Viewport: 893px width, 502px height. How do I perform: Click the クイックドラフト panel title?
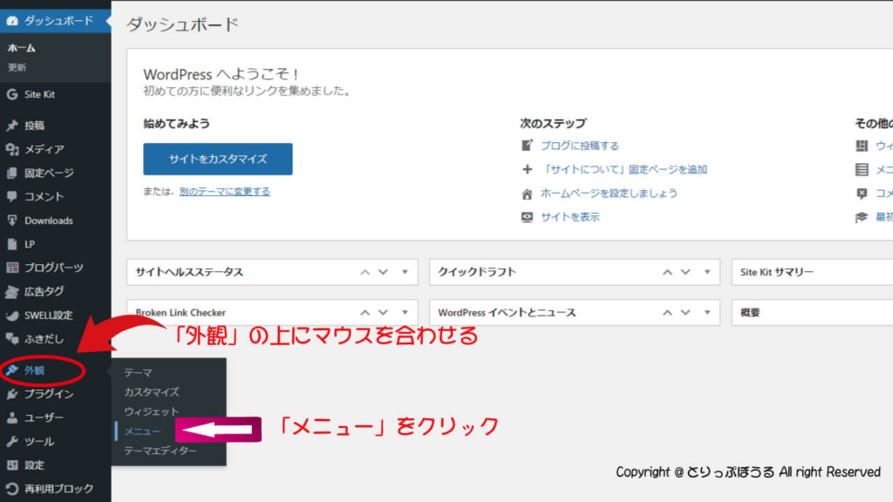point(477,272)
